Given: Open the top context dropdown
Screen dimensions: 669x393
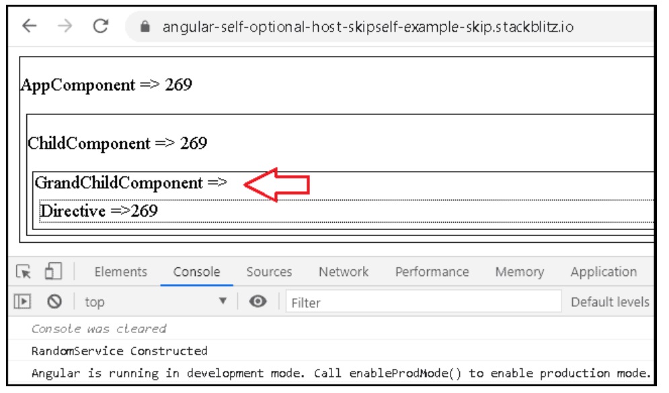Looking at the screenshot, I should tap(156, 302).
